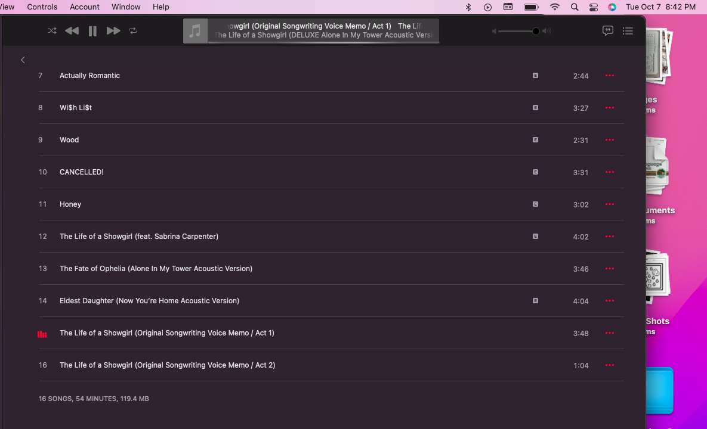Skip to the previous track
The height and width of the screenshot is (429, 707).
click(72, 30)
